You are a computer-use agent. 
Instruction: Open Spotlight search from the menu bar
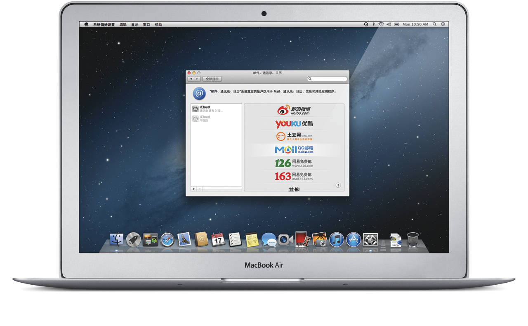435,24
